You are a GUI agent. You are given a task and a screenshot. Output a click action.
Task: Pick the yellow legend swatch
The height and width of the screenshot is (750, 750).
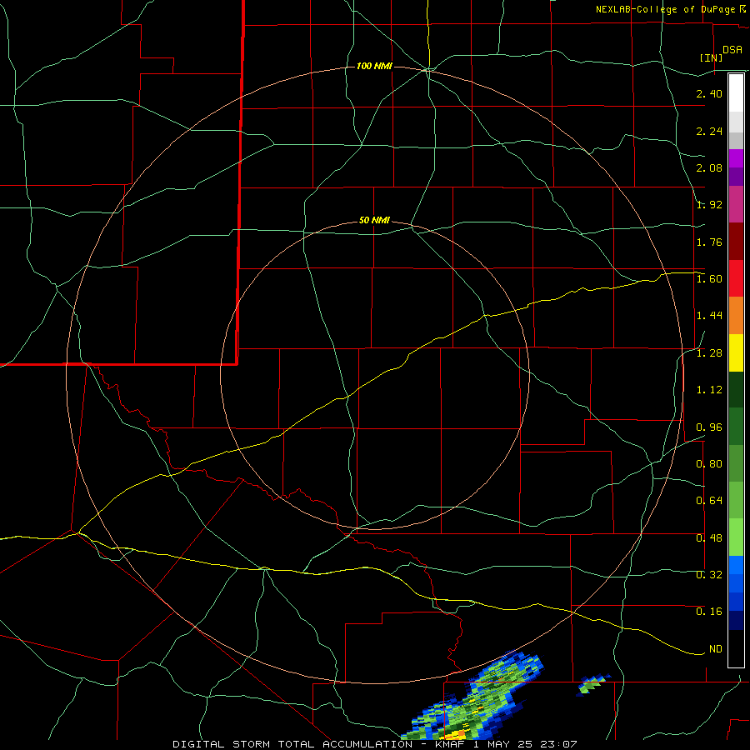pos(736,352)
